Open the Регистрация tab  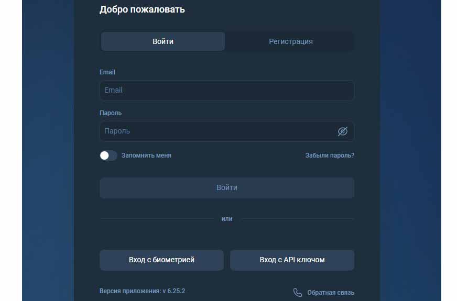[290, 41]
